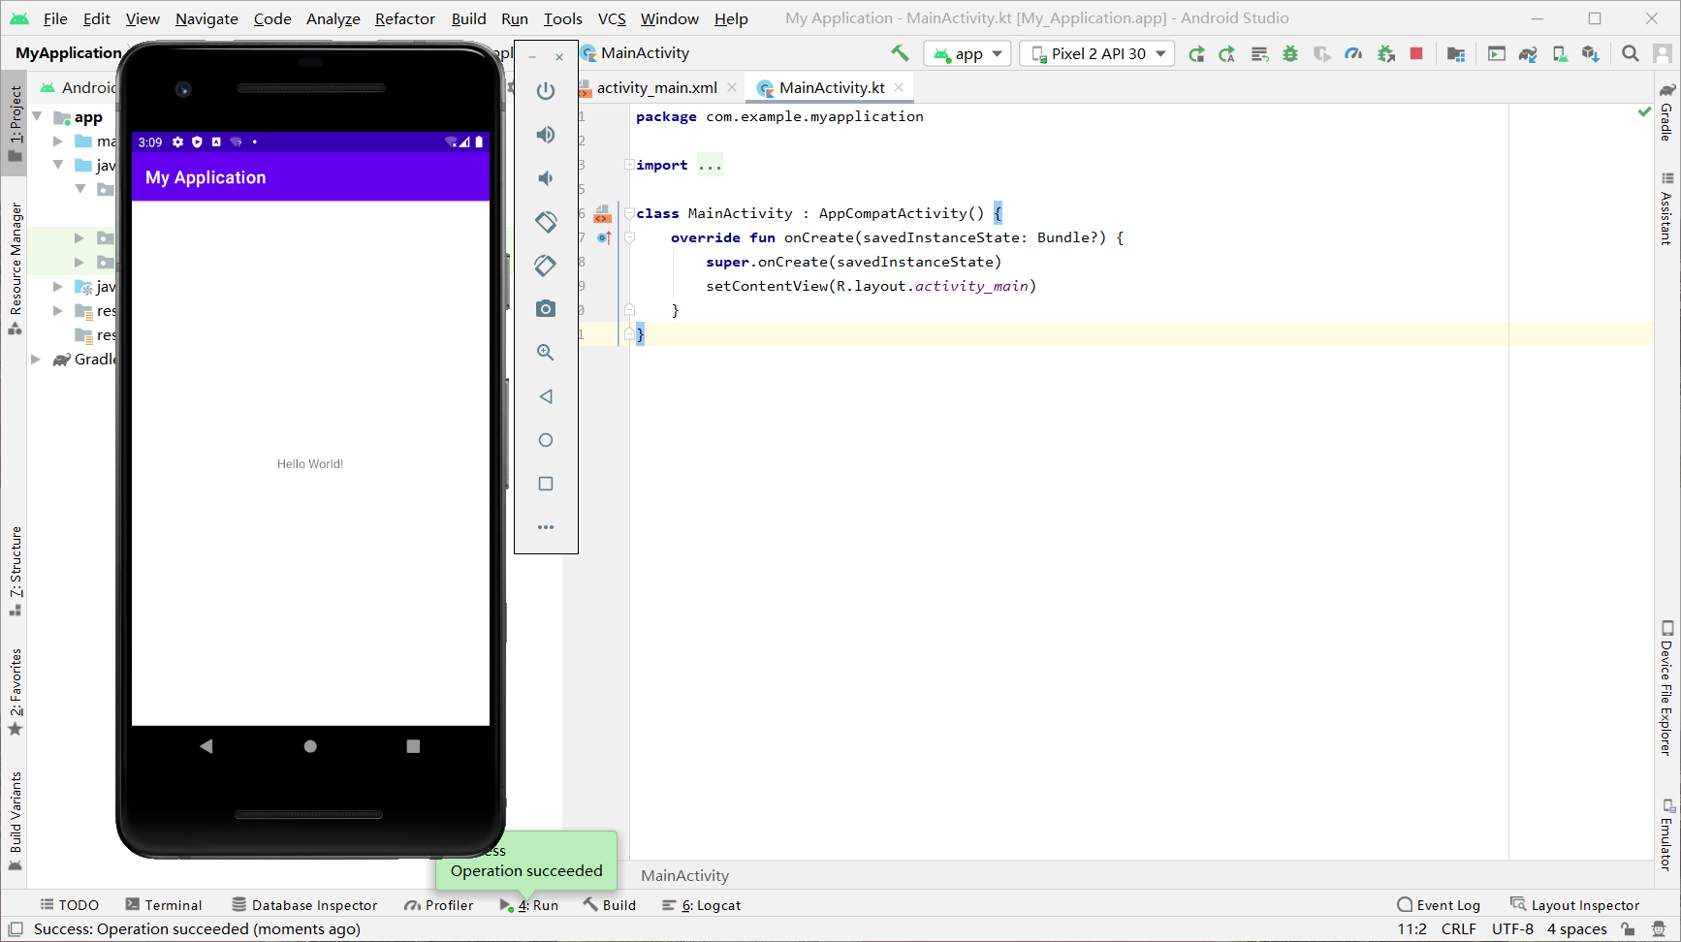
Task: Stop the running app with red square
Action: click(1416, 53)
